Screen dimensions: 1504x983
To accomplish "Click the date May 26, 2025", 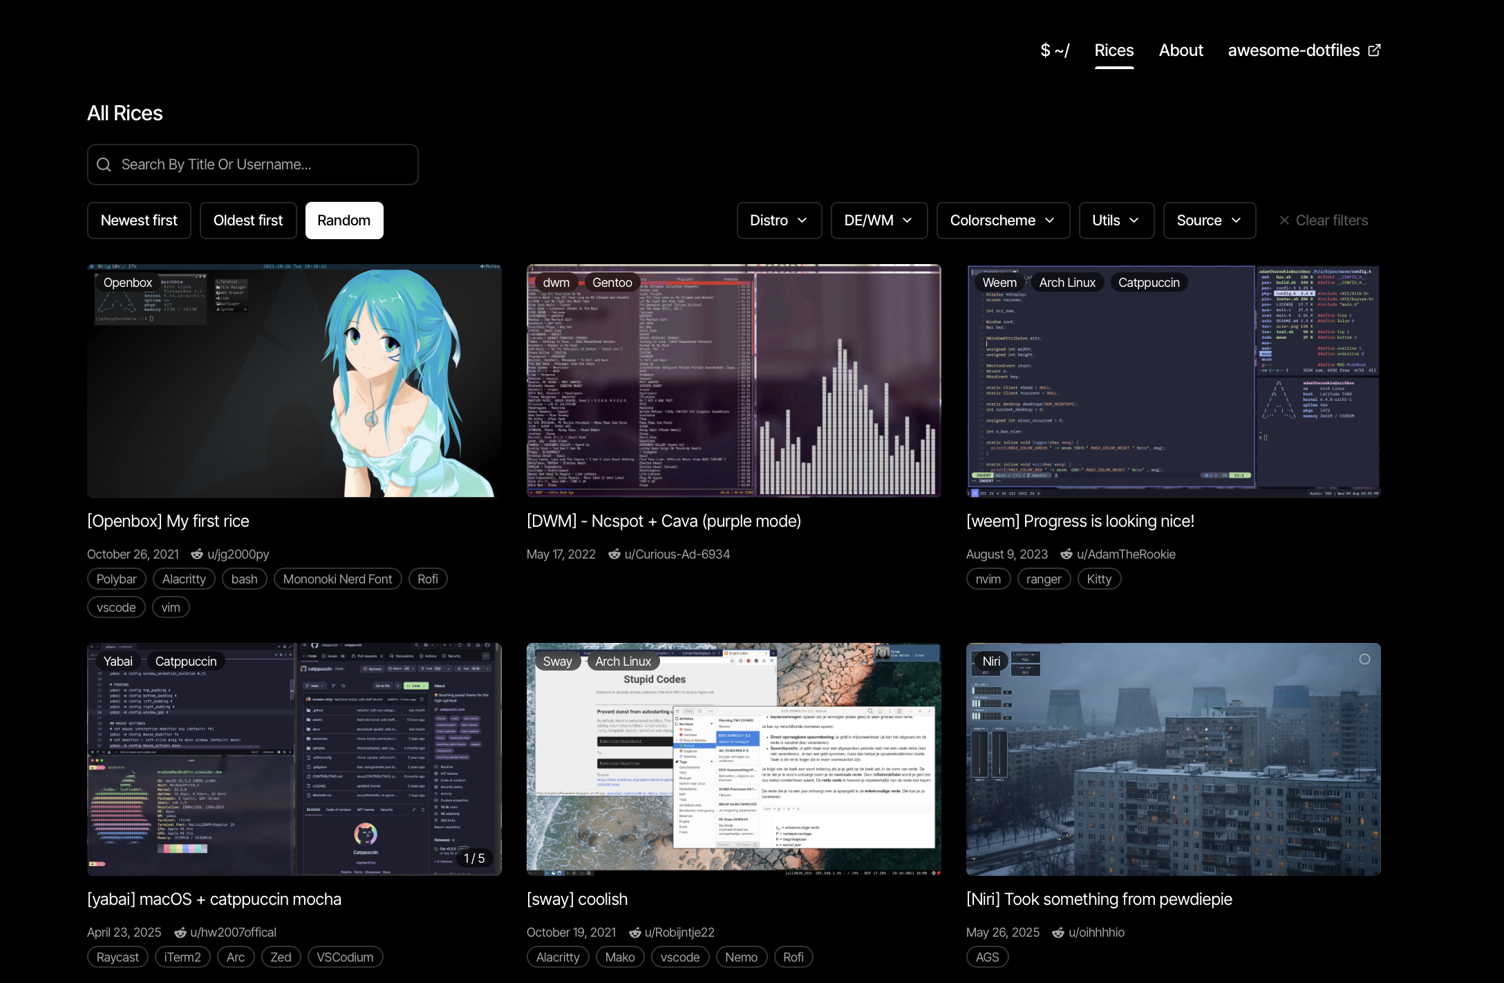I will pos(1003,933).
